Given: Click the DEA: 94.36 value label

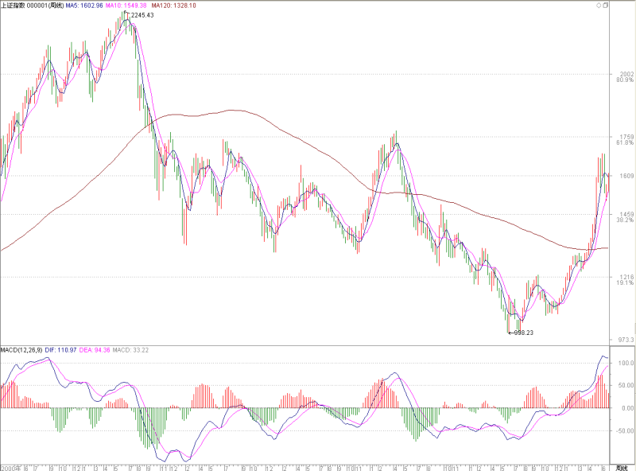Looking at the screenshot, I should coord(95,349).
